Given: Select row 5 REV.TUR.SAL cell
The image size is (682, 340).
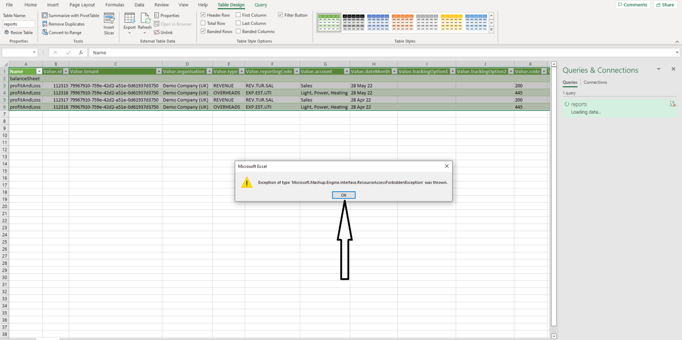Looking at the screenshot, I should [x=272, y=100].
